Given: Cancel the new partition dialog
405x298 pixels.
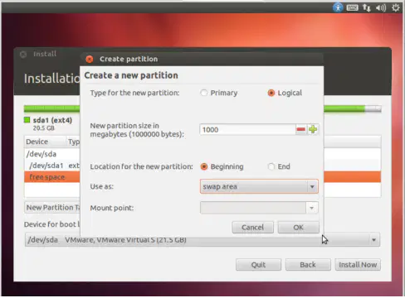Looking at the screenshot, I should tap(252, 228).
